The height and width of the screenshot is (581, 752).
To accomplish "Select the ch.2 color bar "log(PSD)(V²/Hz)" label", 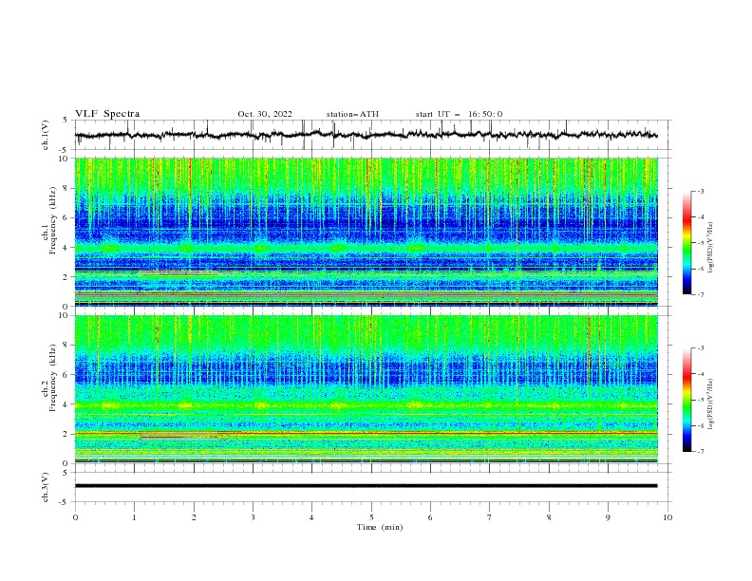I will (711, 404).
